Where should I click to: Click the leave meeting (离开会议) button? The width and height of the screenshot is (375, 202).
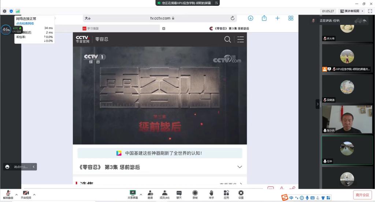362,195
